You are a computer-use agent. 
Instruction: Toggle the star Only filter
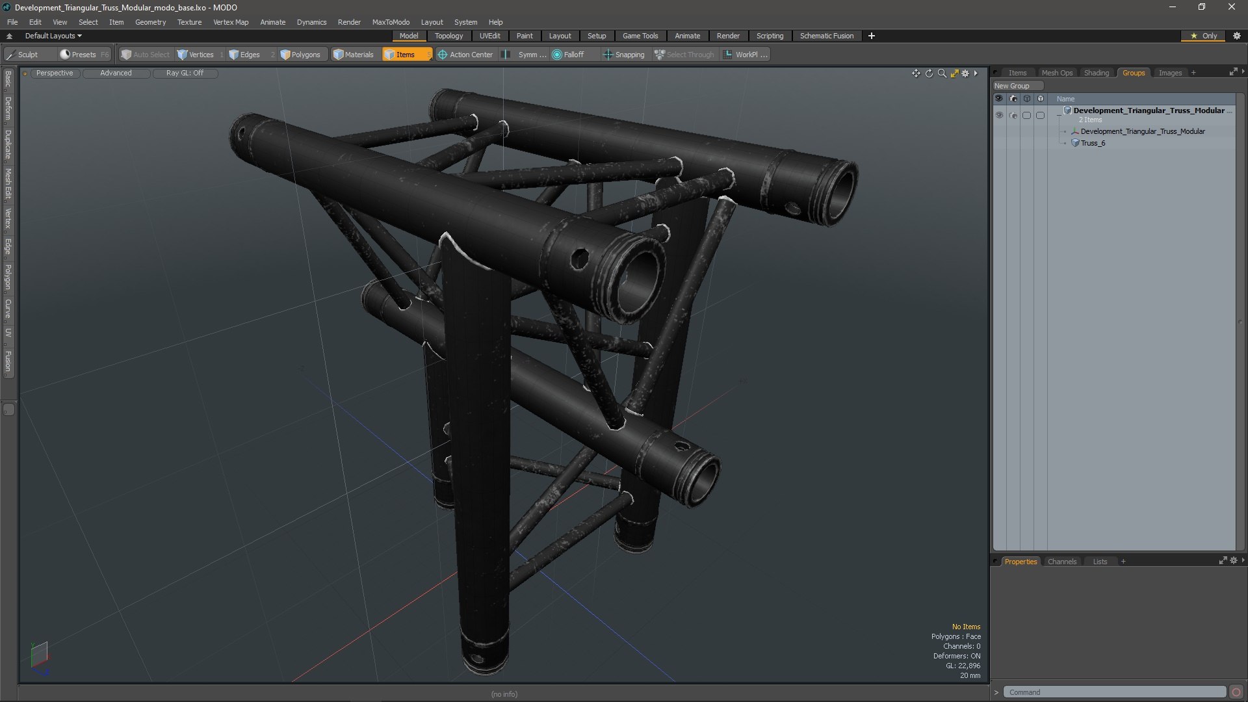1204,36
